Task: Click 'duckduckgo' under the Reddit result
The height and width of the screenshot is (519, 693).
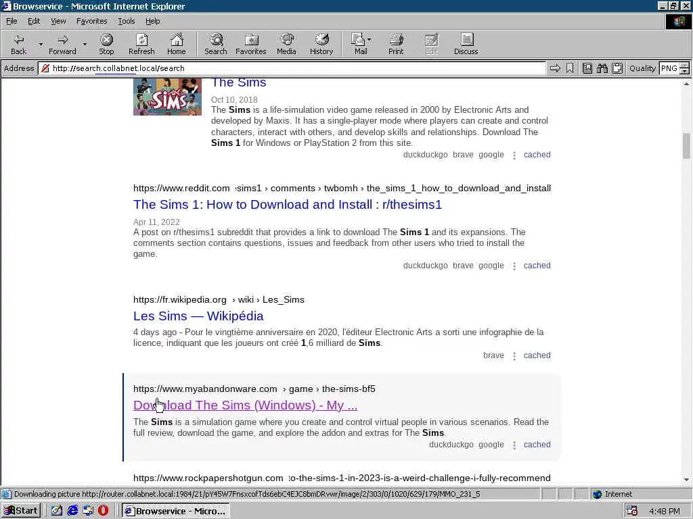Action: pyautogui.click(x=425, y=266)
